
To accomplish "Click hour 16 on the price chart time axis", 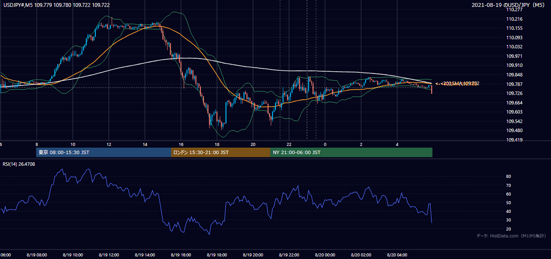I will (x=181, y=144).
